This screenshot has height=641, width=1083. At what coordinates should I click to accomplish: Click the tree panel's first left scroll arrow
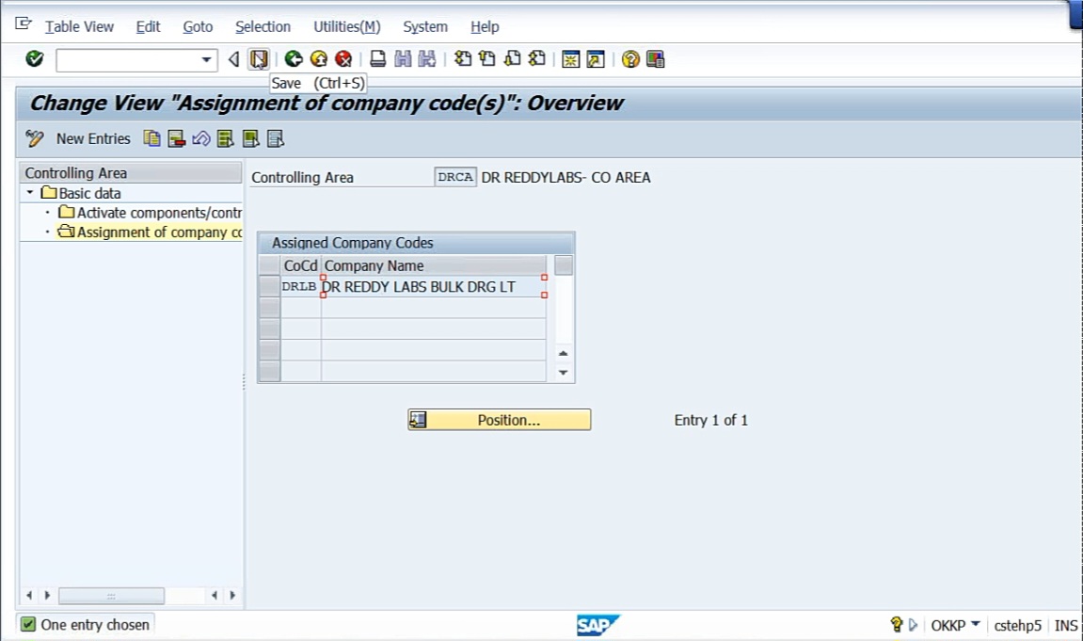(29, 596)
